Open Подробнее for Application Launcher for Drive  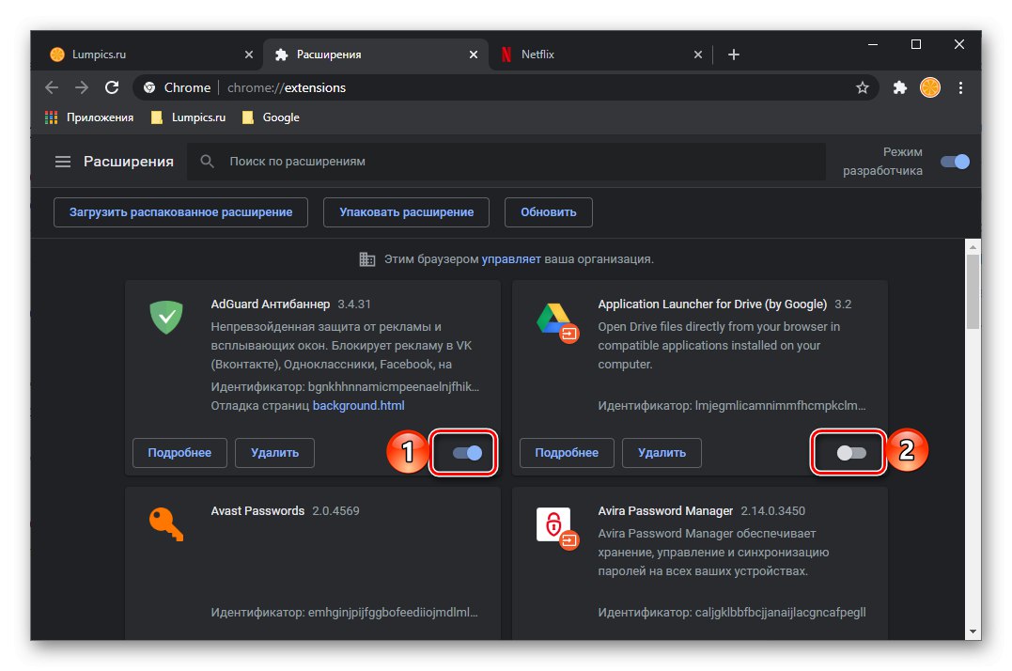[567, 453]
